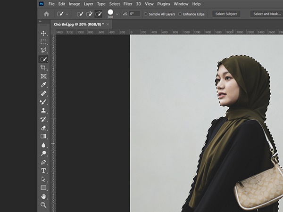Select the Blur tool

tap(43, 145)
